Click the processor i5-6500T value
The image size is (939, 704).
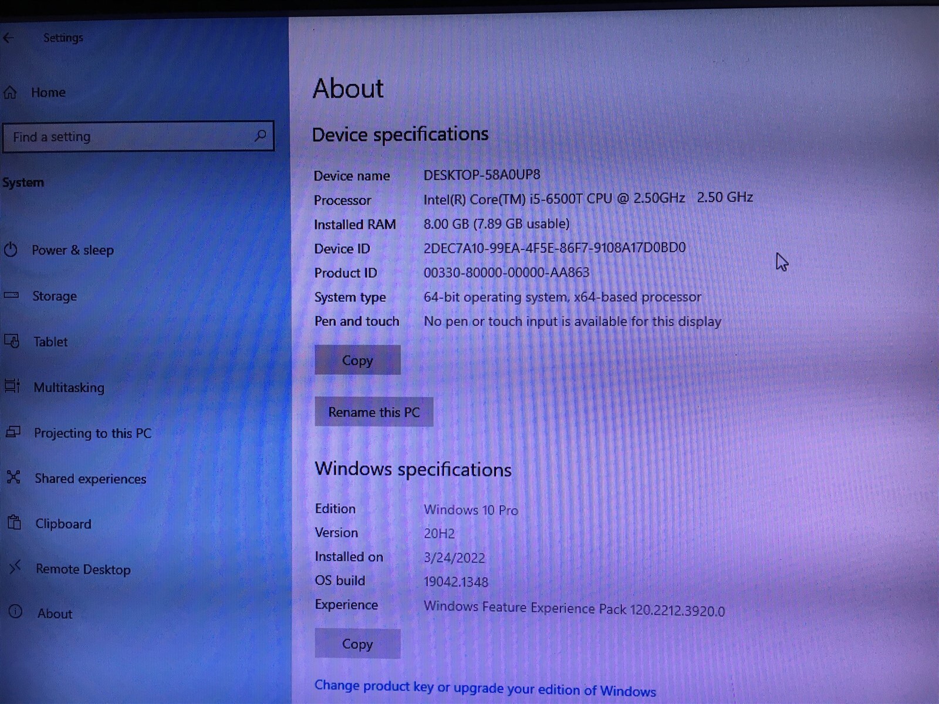click(588, 198)
